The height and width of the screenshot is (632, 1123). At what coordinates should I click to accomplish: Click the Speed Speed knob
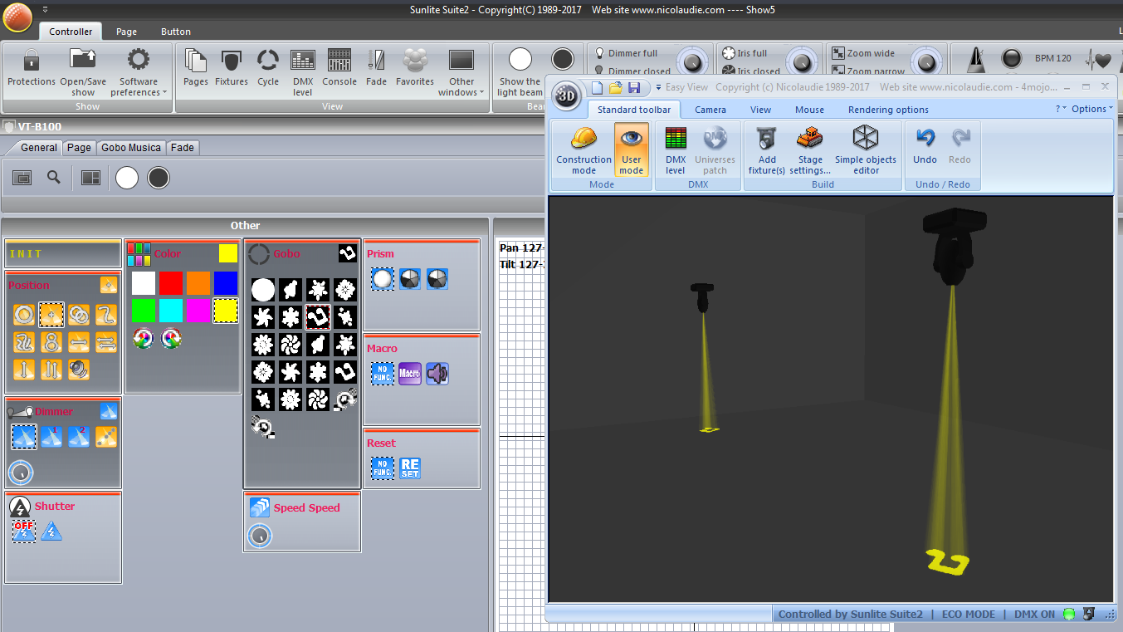point(260,536)
